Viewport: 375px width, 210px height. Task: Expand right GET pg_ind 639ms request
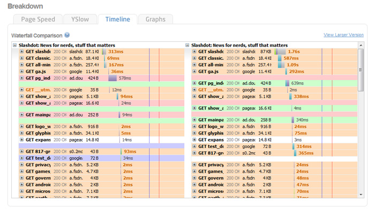click(x=194, y=83)
